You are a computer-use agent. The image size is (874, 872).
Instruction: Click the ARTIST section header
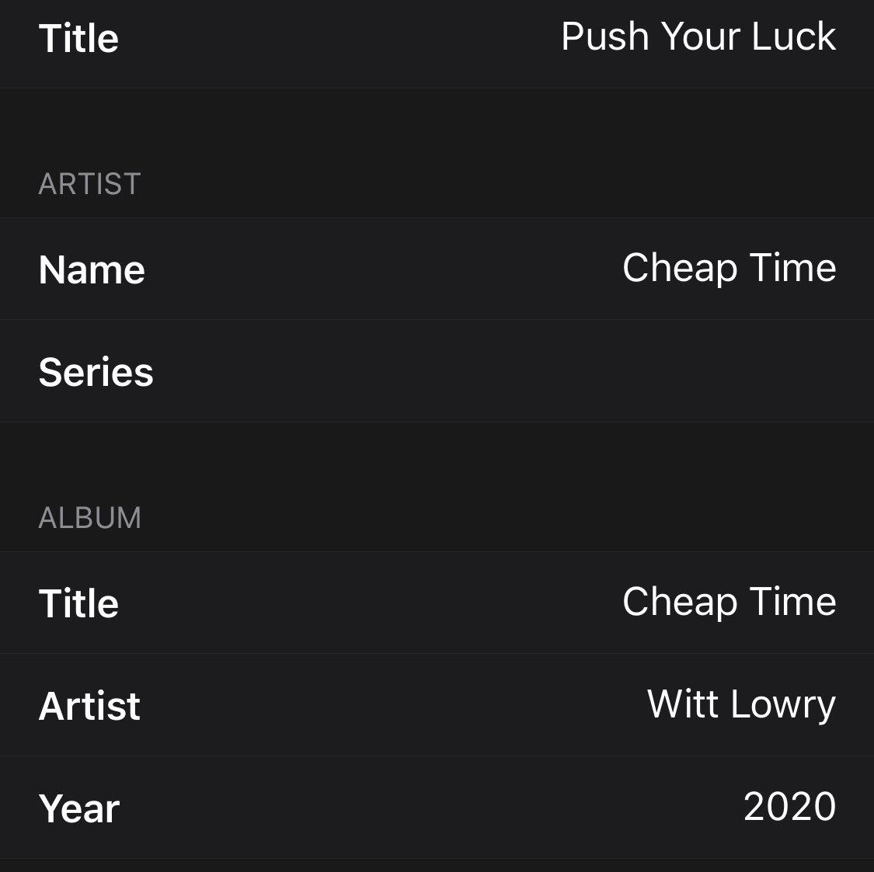[x=89, y=184]
